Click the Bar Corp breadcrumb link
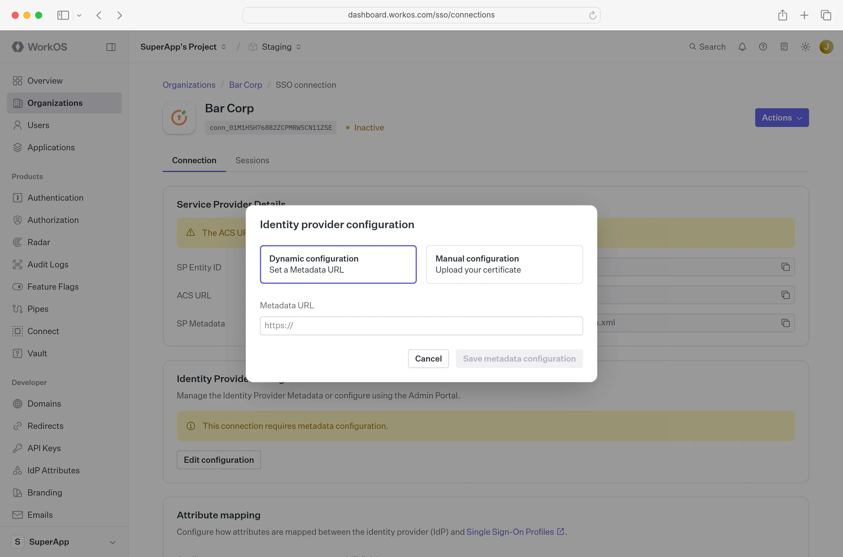This screenshot has width=843, height=557. 246,85
